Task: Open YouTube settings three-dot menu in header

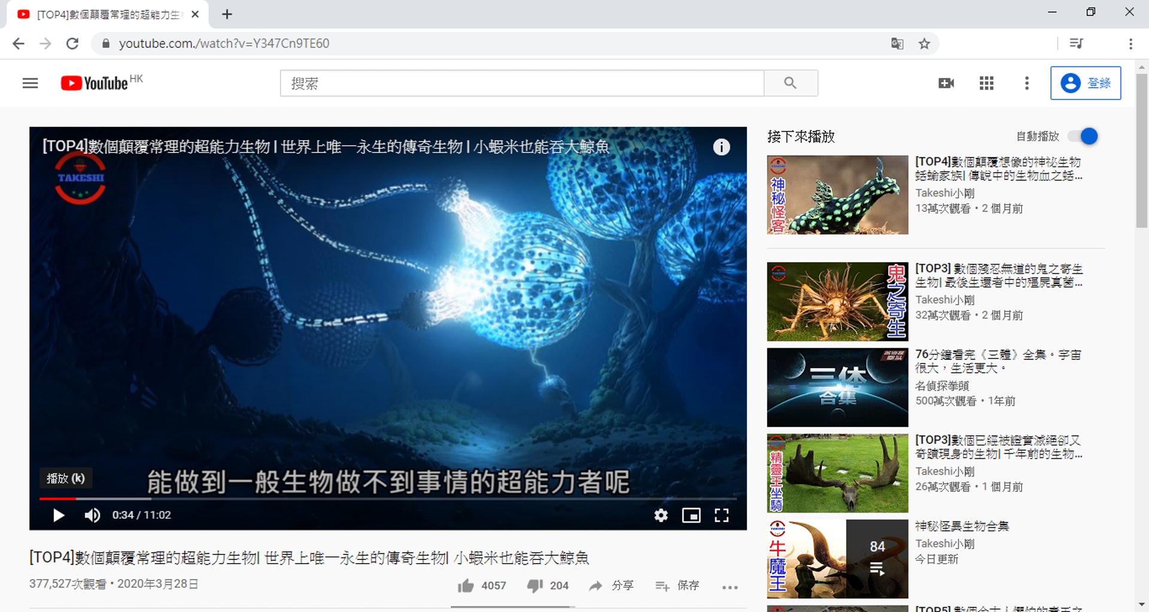Action: tap(1027, 83)
